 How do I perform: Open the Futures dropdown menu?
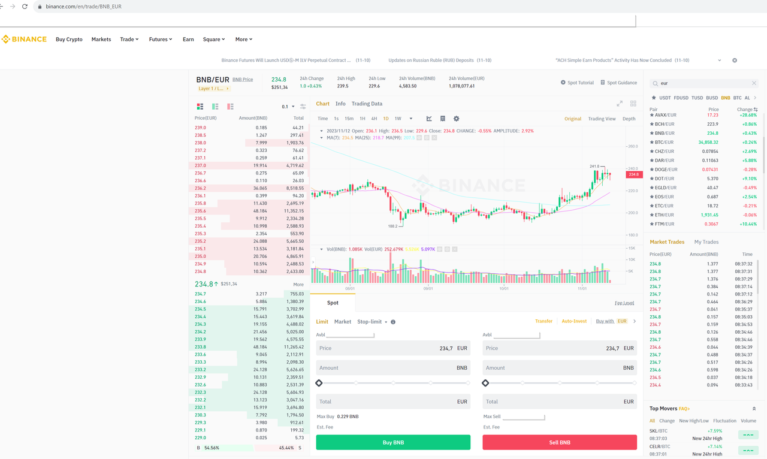[161, 40]
